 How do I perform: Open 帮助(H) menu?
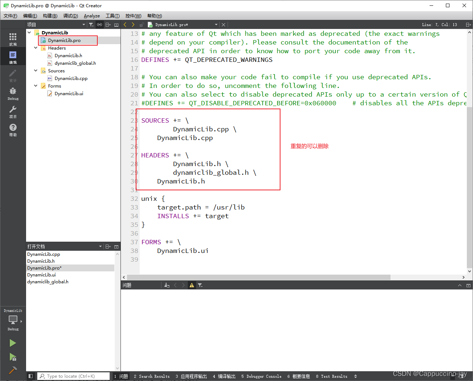coord(155,16)
